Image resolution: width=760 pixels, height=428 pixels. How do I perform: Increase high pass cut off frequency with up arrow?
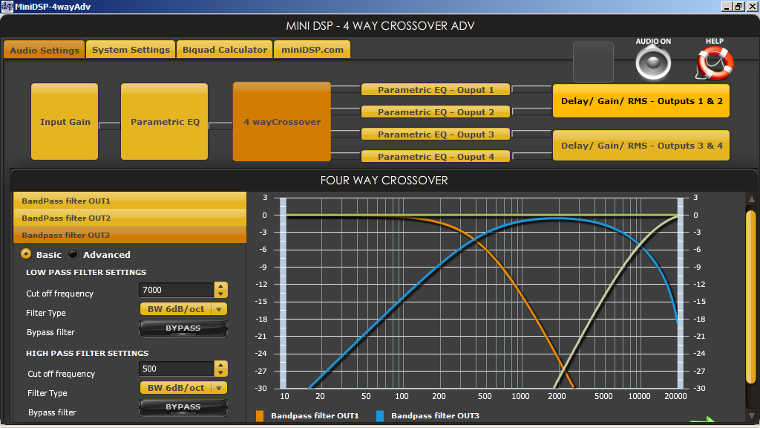click(220, 365)
